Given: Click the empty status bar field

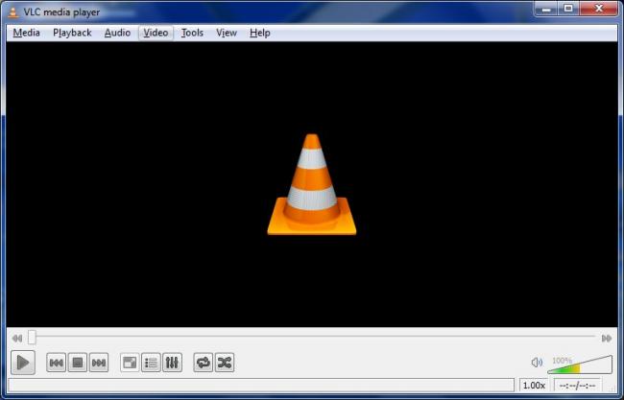Looking at the screenshot, I should (x=261, y=386).
